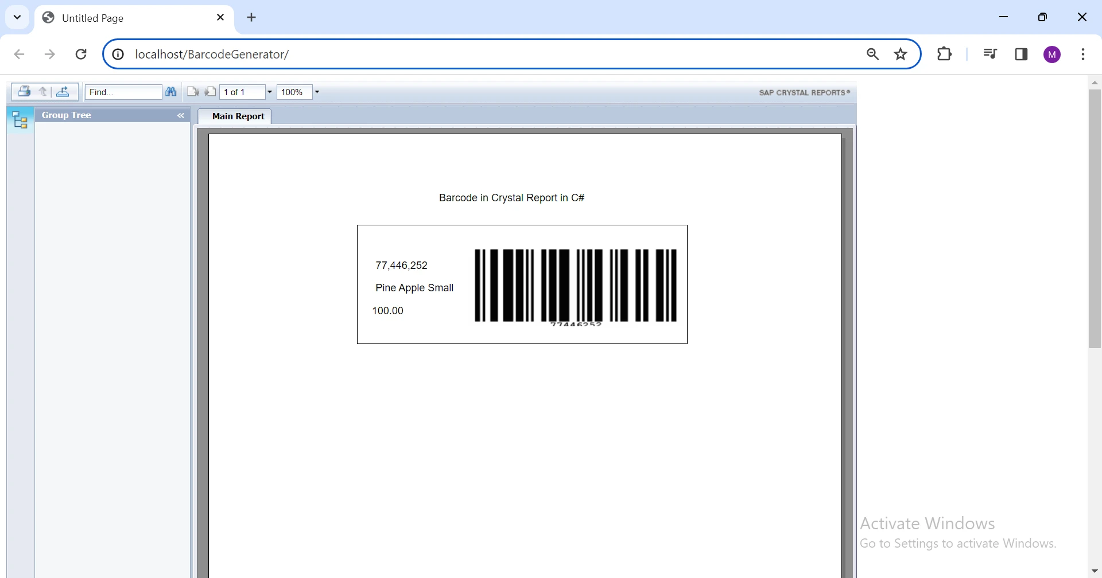Collapse the Group Tree panel

point(181,115)
